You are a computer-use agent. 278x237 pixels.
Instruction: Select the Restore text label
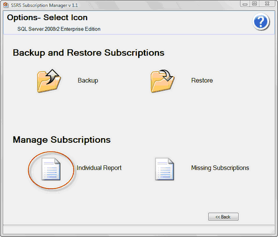202,80
